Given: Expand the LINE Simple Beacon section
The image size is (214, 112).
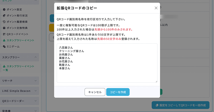Looking at the screenshot, I should (36, 91).
